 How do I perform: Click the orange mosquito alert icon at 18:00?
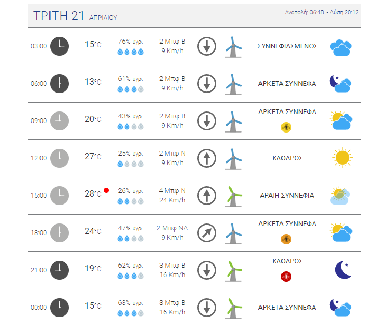coord(286,239)
